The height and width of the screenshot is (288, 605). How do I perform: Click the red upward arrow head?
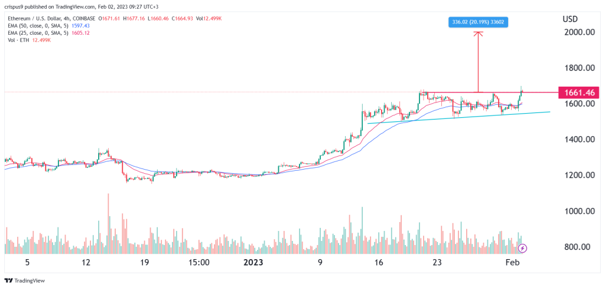pyautogui.click(x=479, y=34)
